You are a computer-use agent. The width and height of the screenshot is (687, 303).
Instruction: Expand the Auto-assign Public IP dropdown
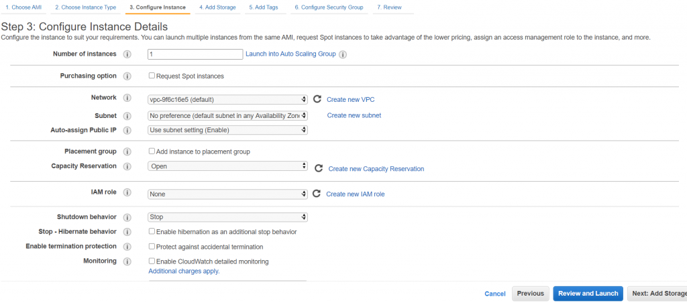227,129
